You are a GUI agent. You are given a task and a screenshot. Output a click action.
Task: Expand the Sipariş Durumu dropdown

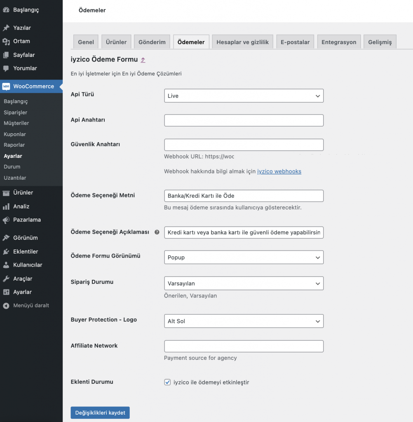(244, 284)
